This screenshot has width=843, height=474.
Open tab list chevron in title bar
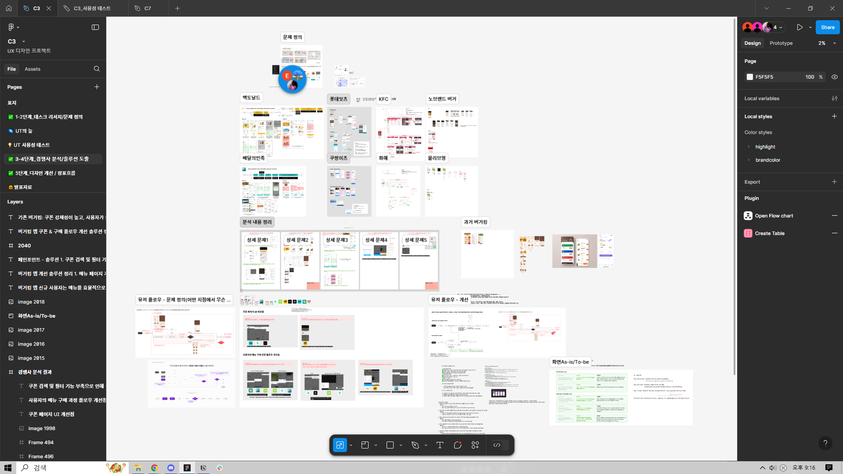point(767,8)
